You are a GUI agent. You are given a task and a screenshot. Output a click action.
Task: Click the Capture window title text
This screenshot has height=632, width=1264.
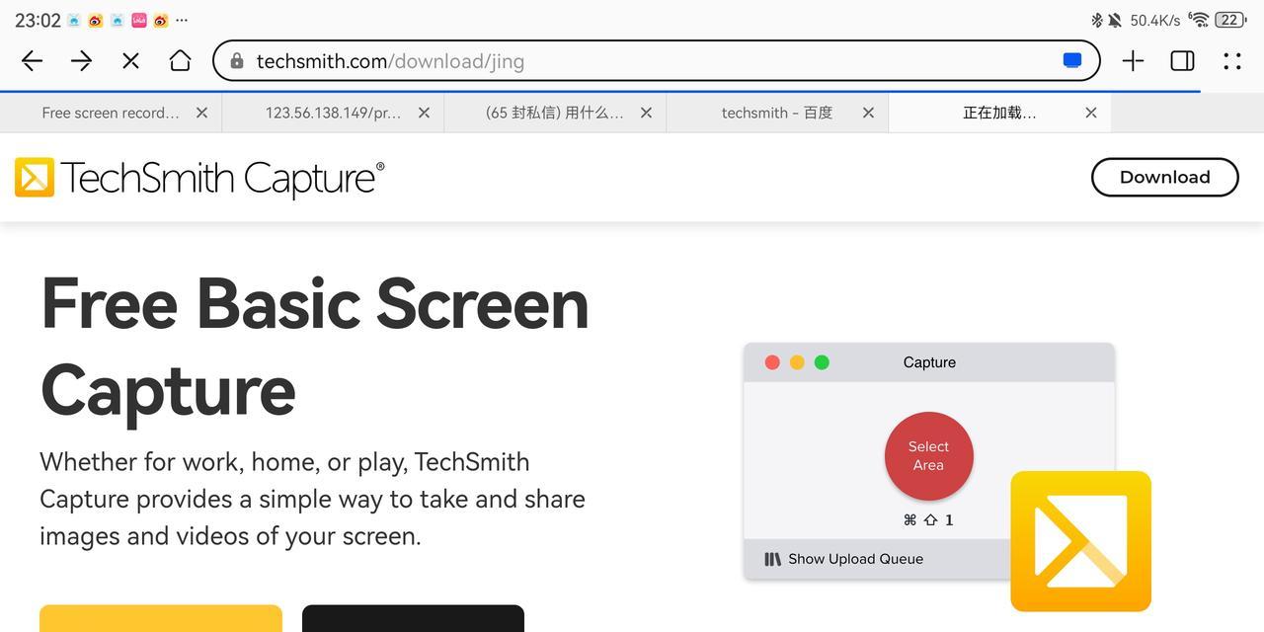point(929,362)
